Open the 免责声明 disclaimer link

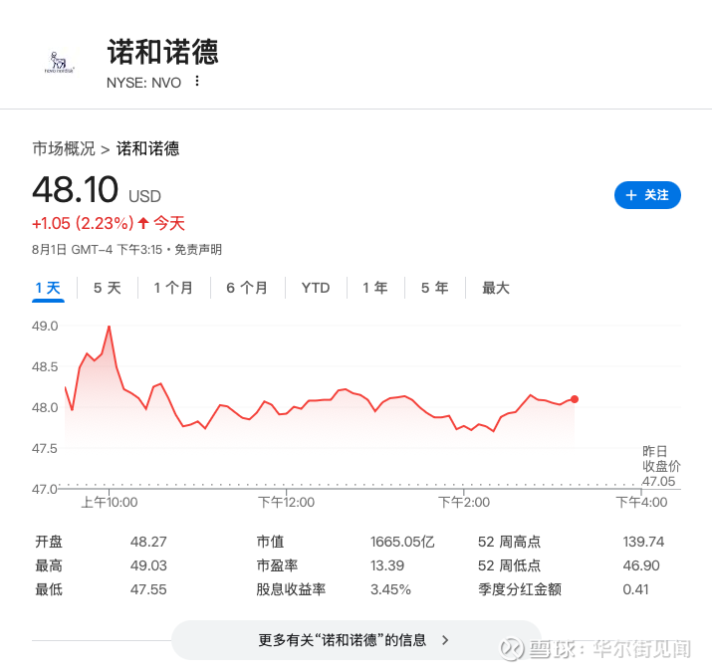198,250
